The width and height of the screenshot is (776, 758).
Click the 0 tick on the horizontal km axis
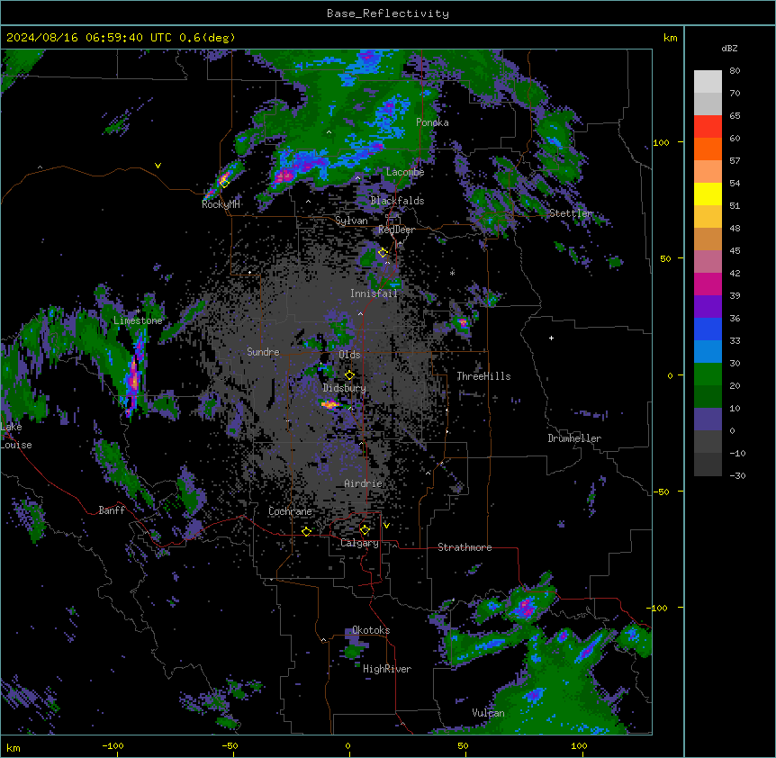[347, 746]
